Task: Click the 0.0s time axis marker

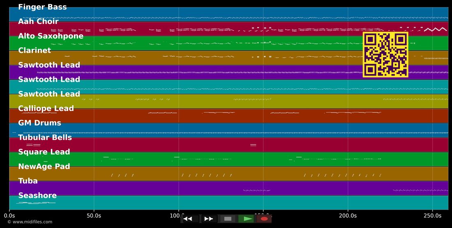Action: tap(9, 215)
